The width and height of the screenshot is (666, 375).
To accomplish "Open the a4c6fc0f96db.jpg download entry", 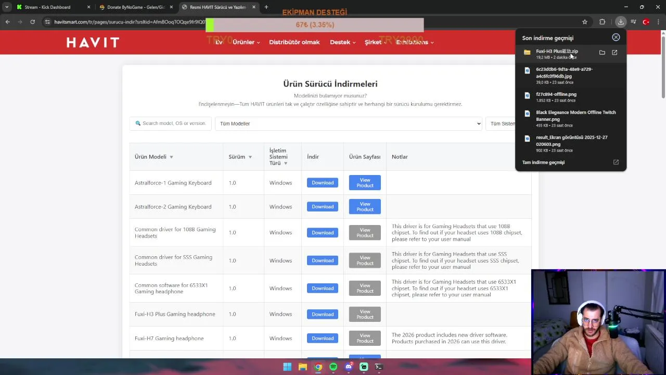I will 571,75.
